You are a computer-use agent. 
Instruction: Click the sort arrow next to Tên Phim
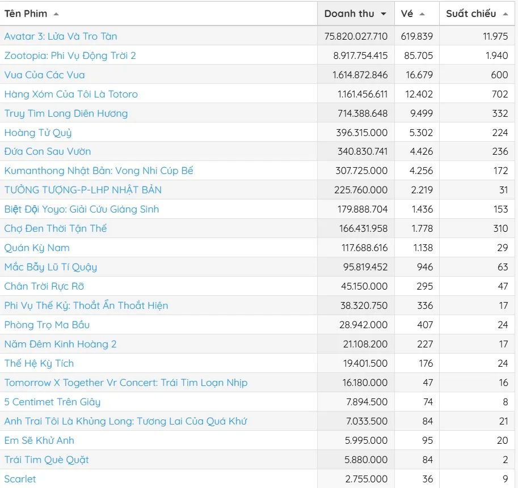pyautogui.click(x=56, y=14)
